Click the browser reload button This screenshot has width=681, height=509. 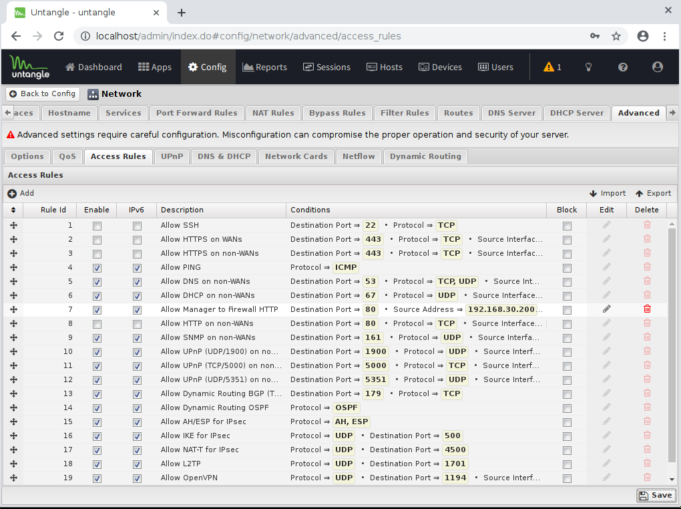tap(59, 36)
